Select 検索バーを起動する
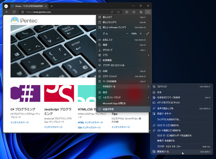The width and height of the screenshot is (216, 159). (181, 141)
